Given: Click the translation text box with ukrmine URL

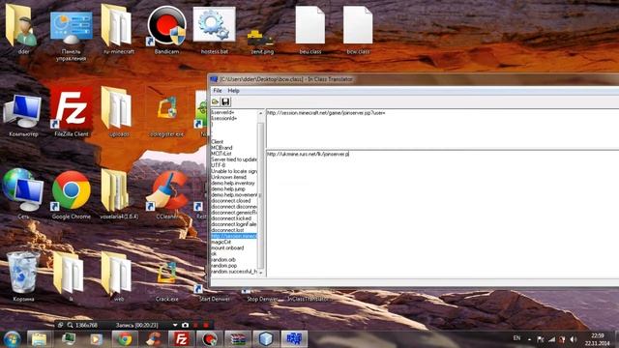Looking at the screenshot, I should [443, 214].
